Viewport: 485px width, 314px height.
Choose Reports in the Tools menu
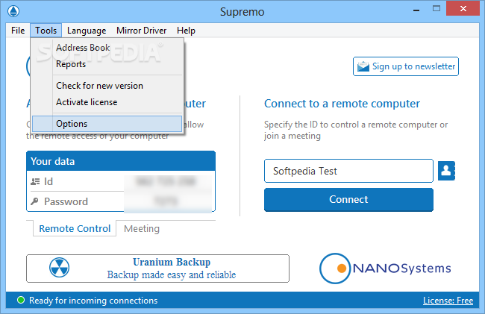click(107, 64)
